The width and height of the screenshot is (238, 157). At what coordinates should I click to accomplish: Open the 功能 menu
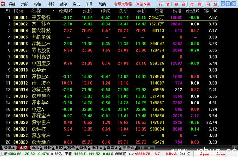(x=25, y=4)
